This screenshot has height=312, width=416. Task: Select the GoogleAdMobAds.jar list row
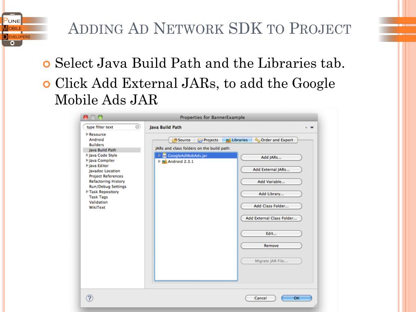[196, 156]
